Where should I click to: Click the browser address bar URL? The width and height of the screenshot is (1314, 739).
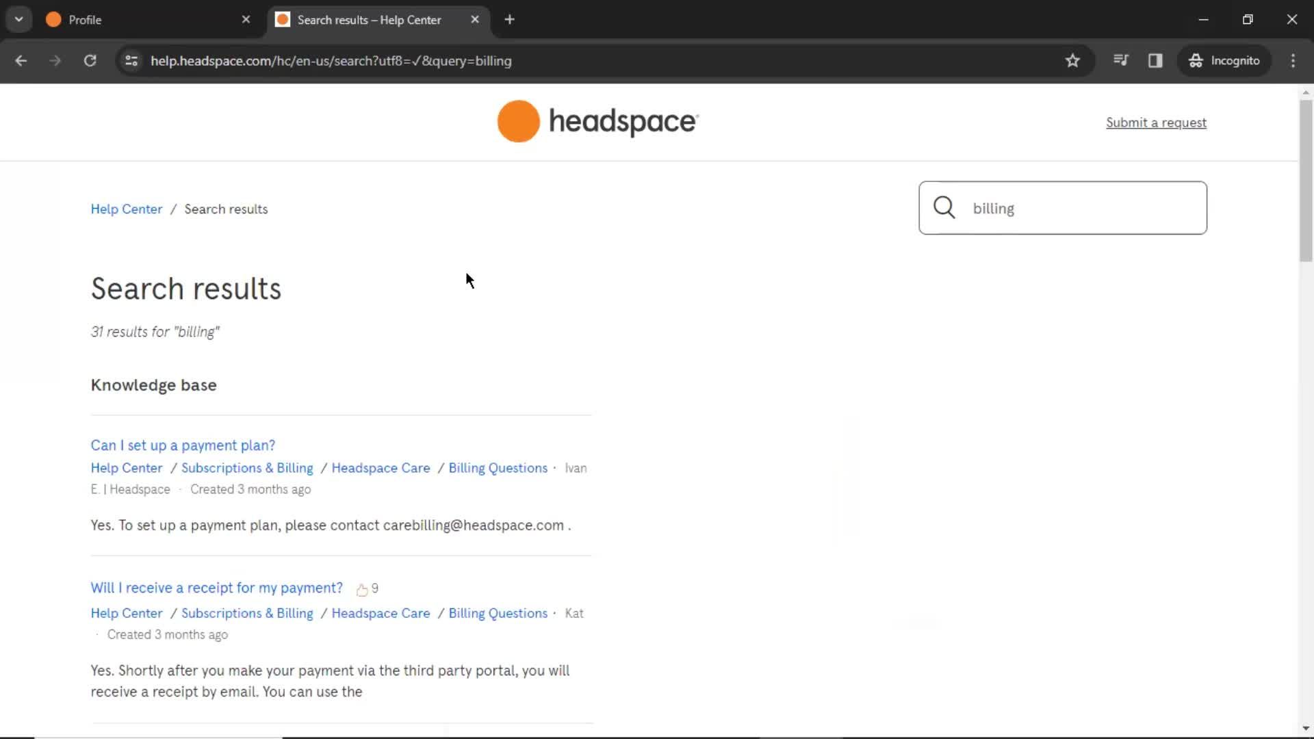331,61
